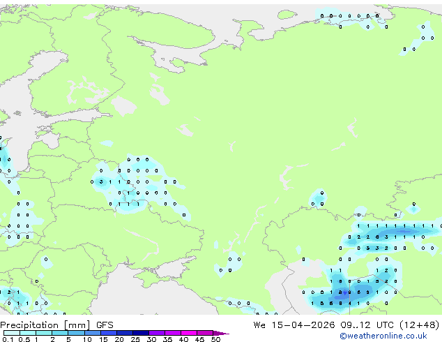442x342 pixels.
Task: Click the 0.1–0.5 mm palest cyan legend swatch
Action: 12,333
